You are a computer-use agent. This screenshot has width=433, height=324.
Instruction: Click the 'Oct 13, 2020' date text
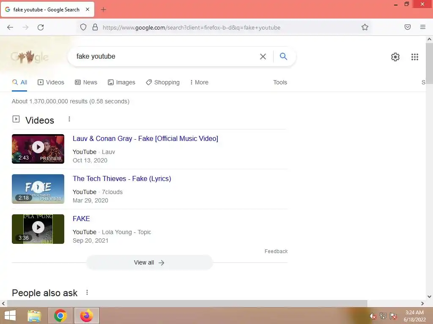pyautogui.click(x=90, y=160)
